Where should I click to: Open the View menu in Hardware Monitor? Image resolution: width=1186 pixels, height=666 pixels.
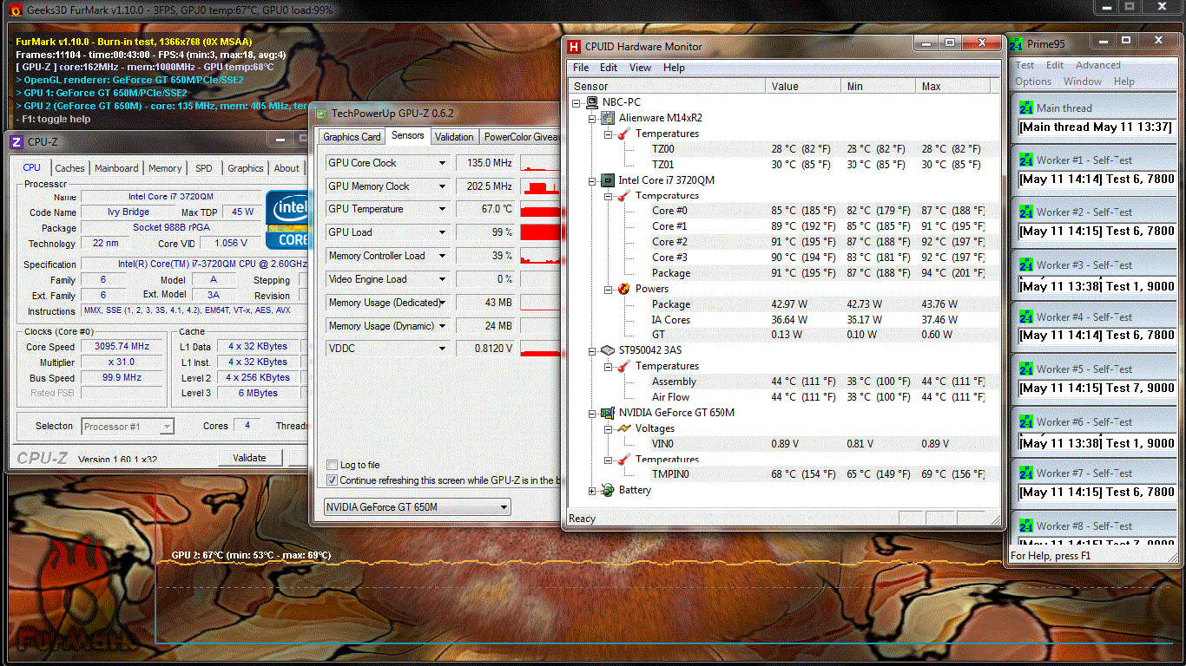pyautogui.click(x=640, y=68)
